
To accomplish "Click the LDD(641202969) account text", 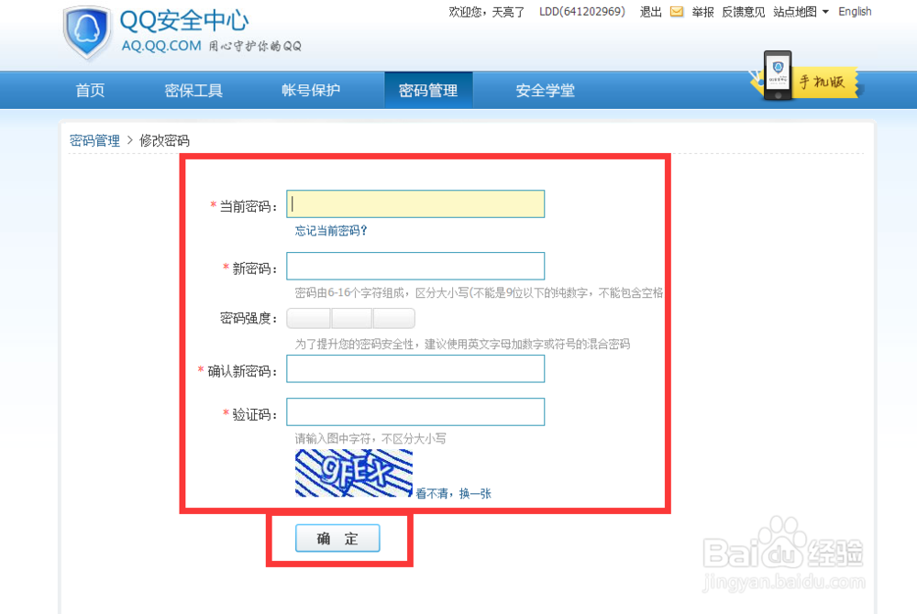I will pos(582,12).
